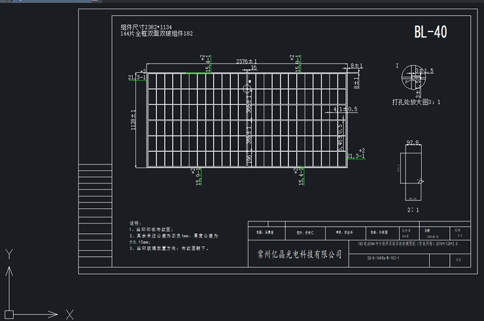Screen dimensions: 484x321
Task: Click the circular hole detail view
Action: (x=415, y=79)
